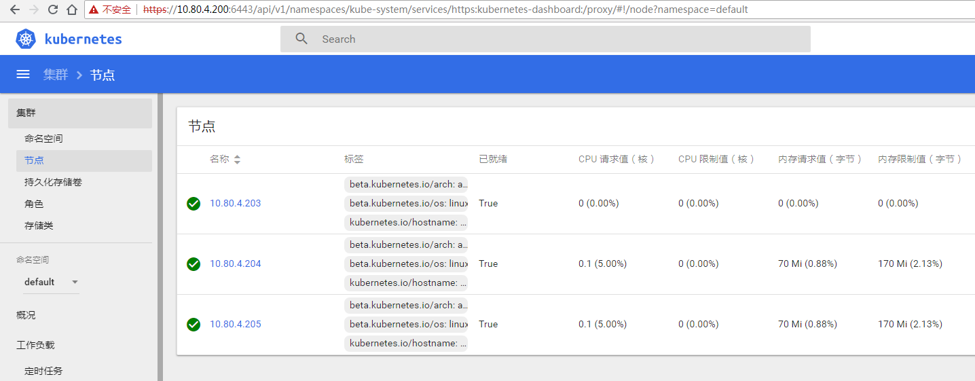Open node 10.80.4.203 details link

235,204
